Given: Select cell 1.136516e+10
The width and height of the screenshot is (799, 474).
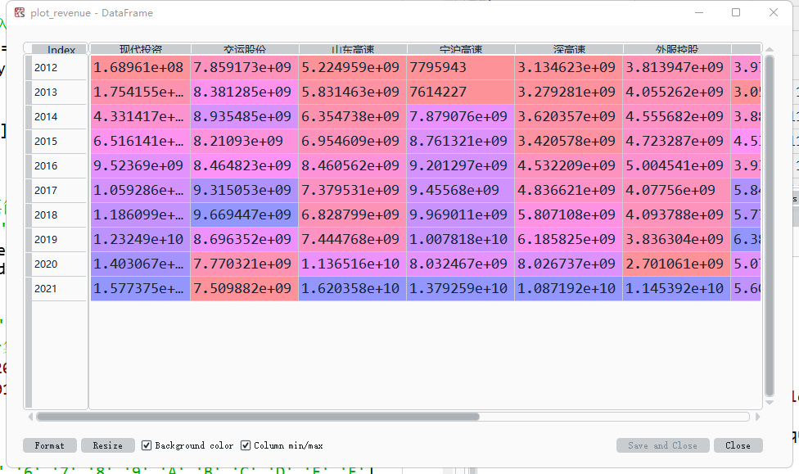Looking at the screenshot, I should pos(353,264).
